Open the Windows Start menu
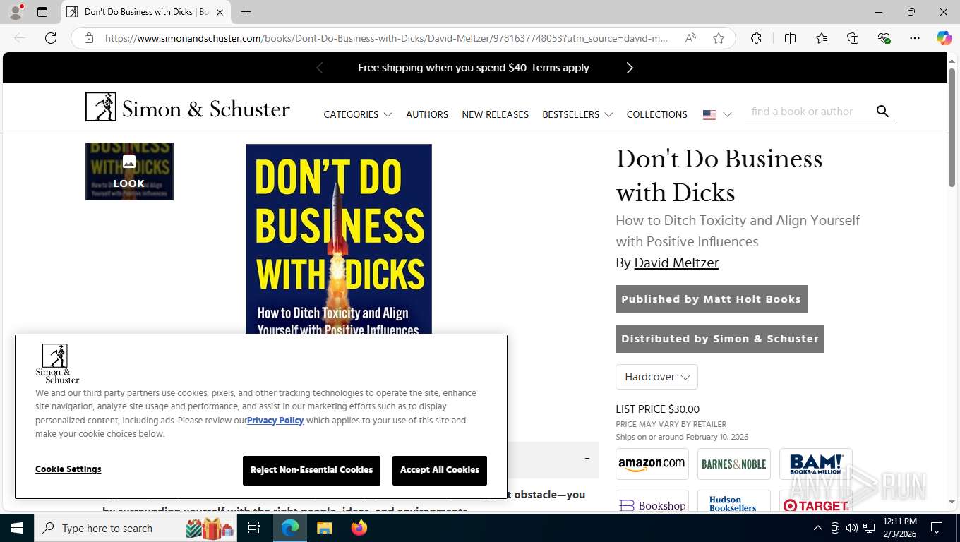 pyautogui.click(x=16, y=528)
